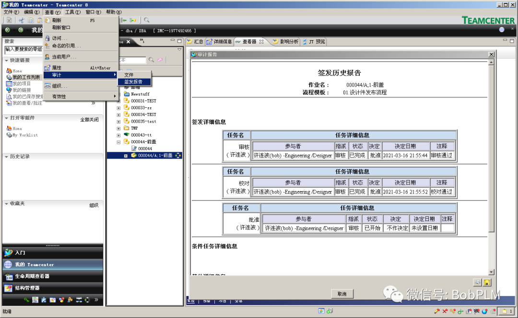Screen dimensions: 518x318
Task: Click the search input field 输入要搜索的零组件
Action: point(24,49)
